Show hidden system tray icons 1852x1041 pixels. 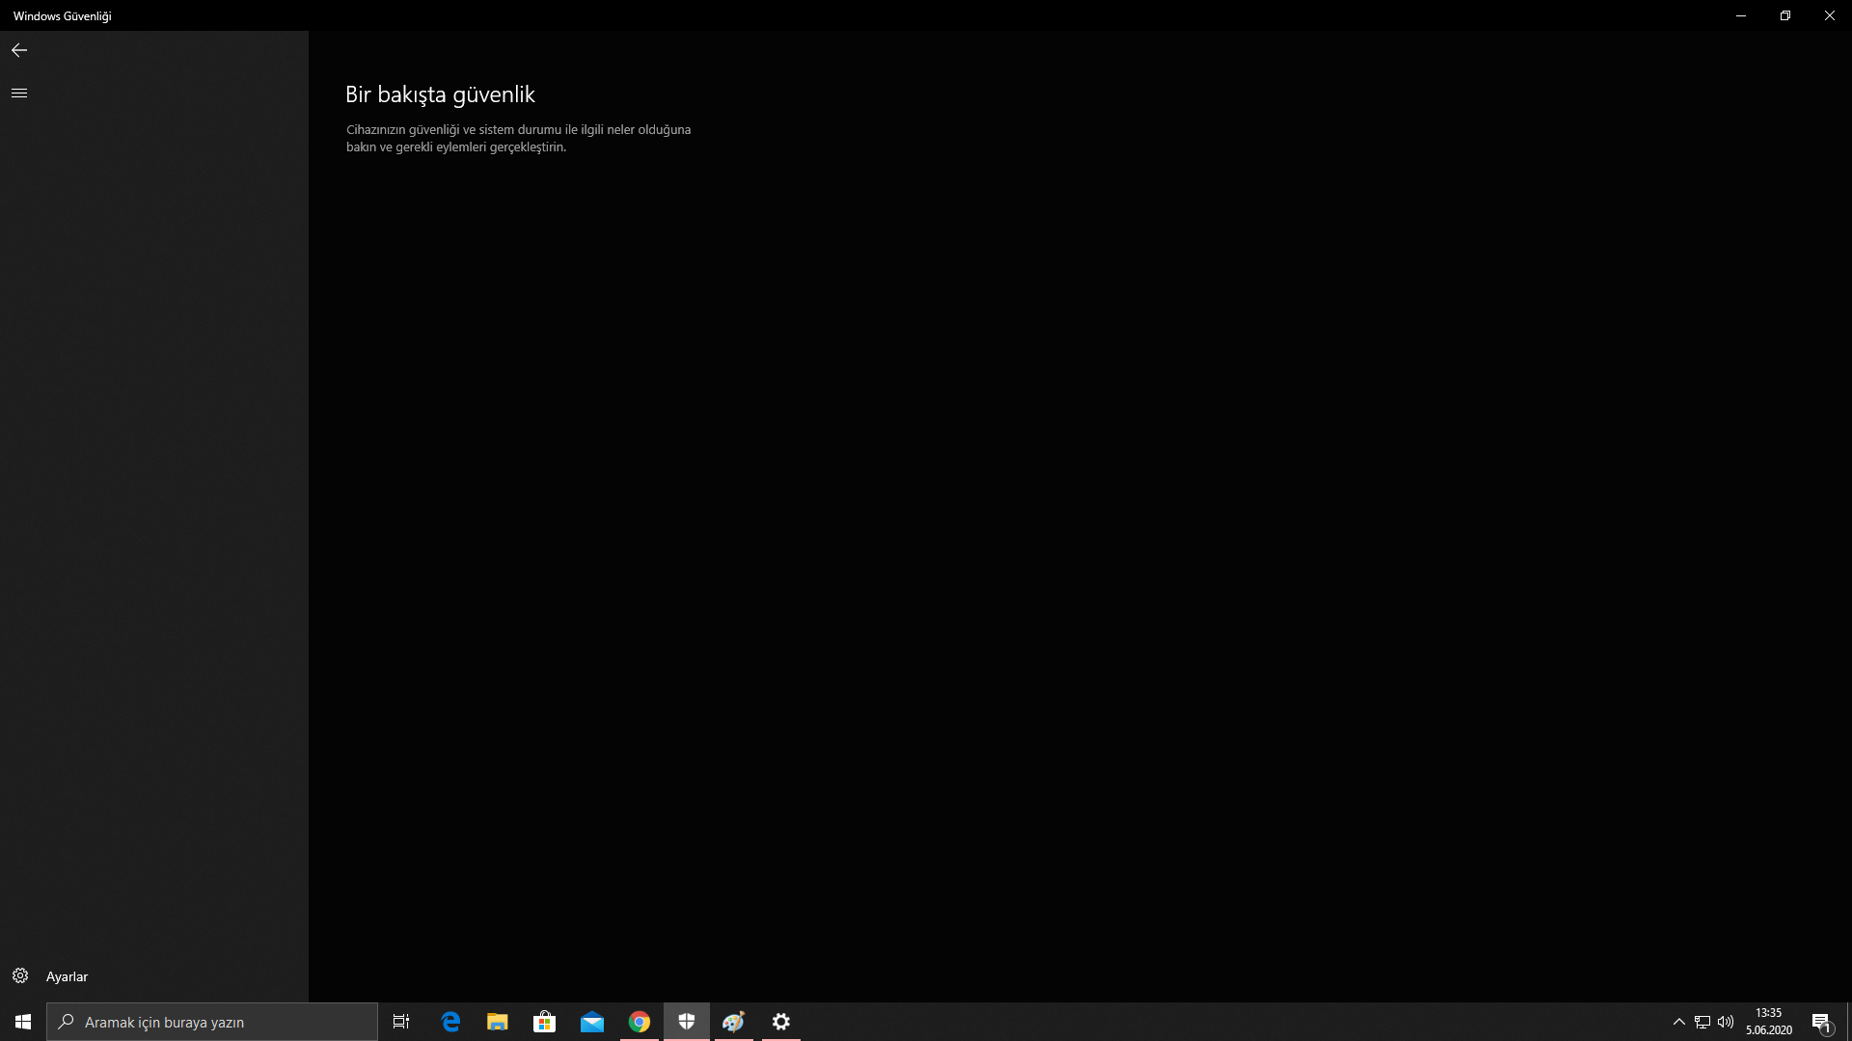tap(1679, 1022)
